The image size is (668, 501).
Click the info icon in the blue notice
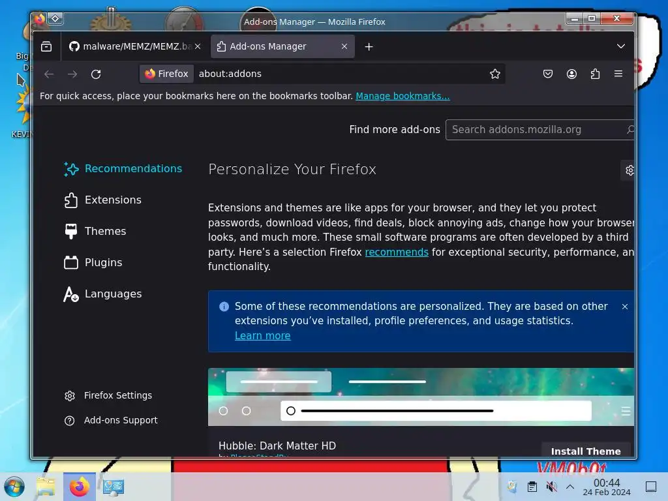(x=224, y=307)
